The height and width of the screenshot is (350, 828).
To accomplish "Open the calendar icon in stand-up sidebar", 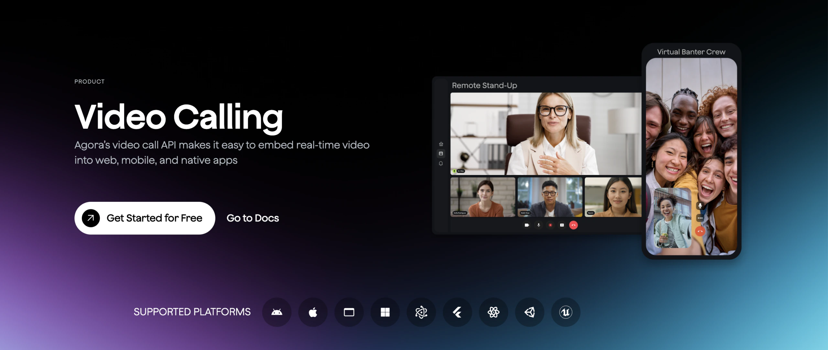I will click(x=441, y=153).
